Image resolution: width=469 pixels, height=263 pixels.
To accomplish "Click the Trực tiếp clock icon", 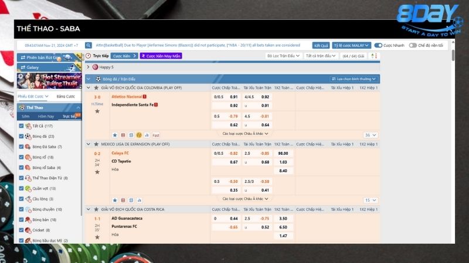I will tap(89, 56).
